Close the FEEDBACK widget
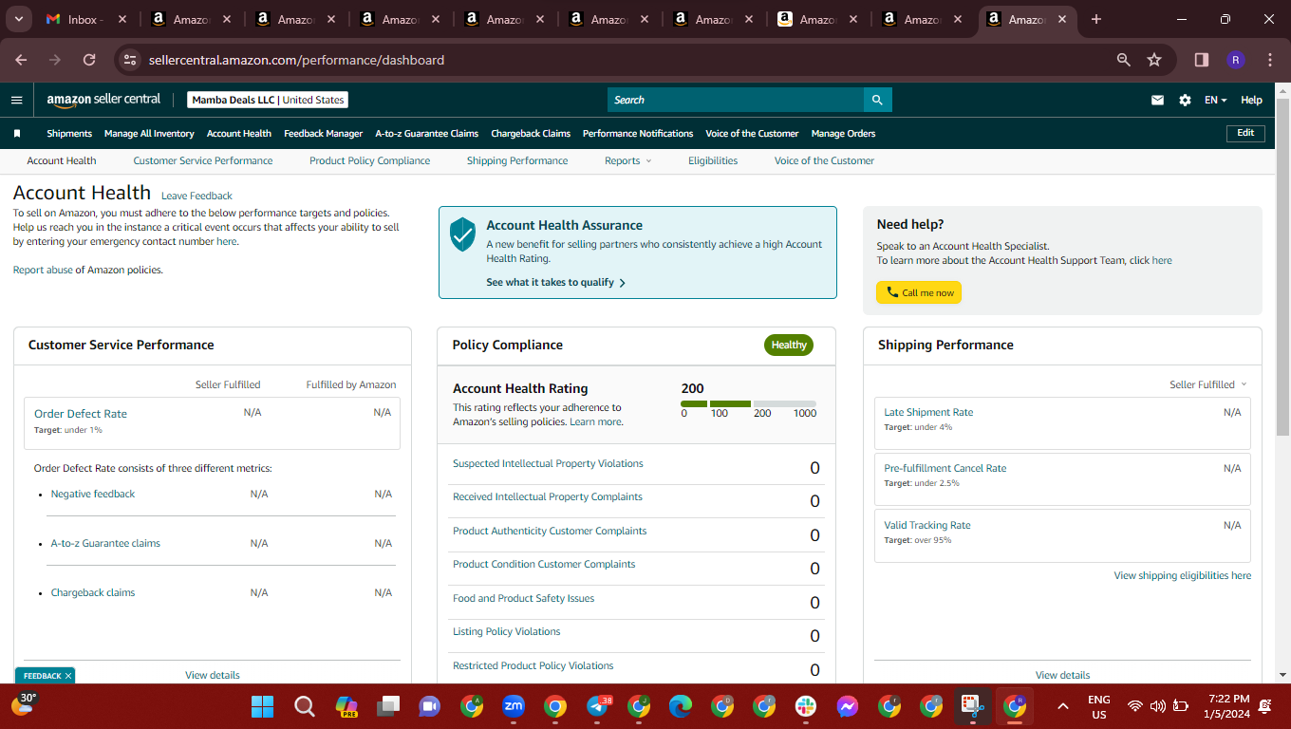Viewport: 1291px width, 729px height. (x=68, y=676)
